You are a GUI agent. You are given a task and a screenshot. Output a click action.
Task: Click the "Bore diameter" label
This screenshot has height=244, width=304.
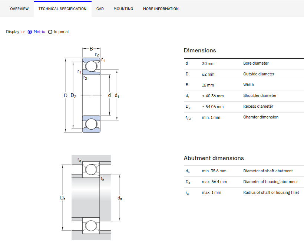coord(256,64)
